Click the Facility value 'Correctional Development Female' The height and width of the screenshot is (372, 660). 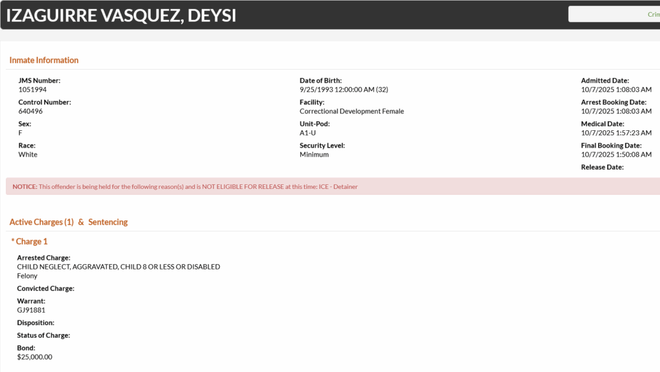(352, 111)
